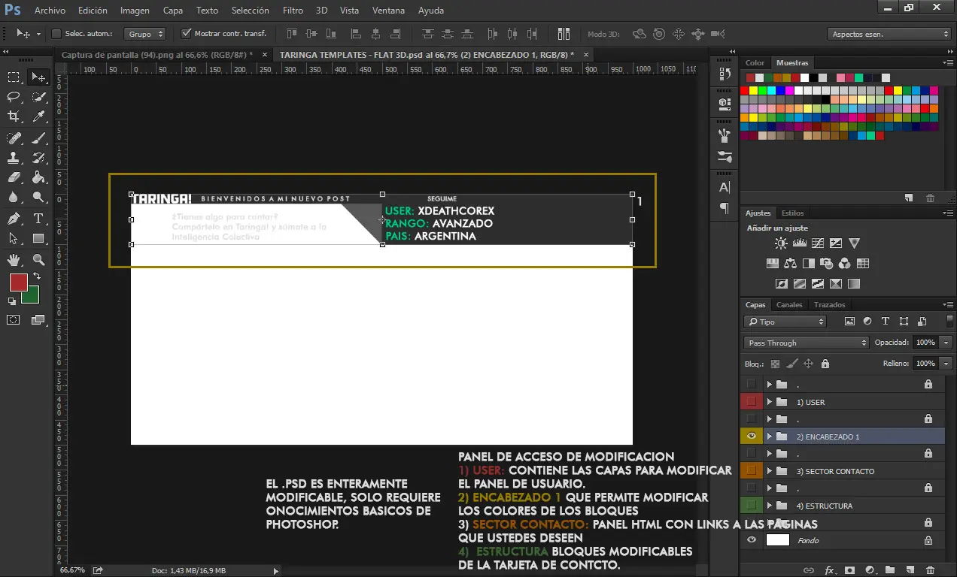957x577 pixels.
Task: Add a Levels adjustment
Action: click(x=799, y=243)
